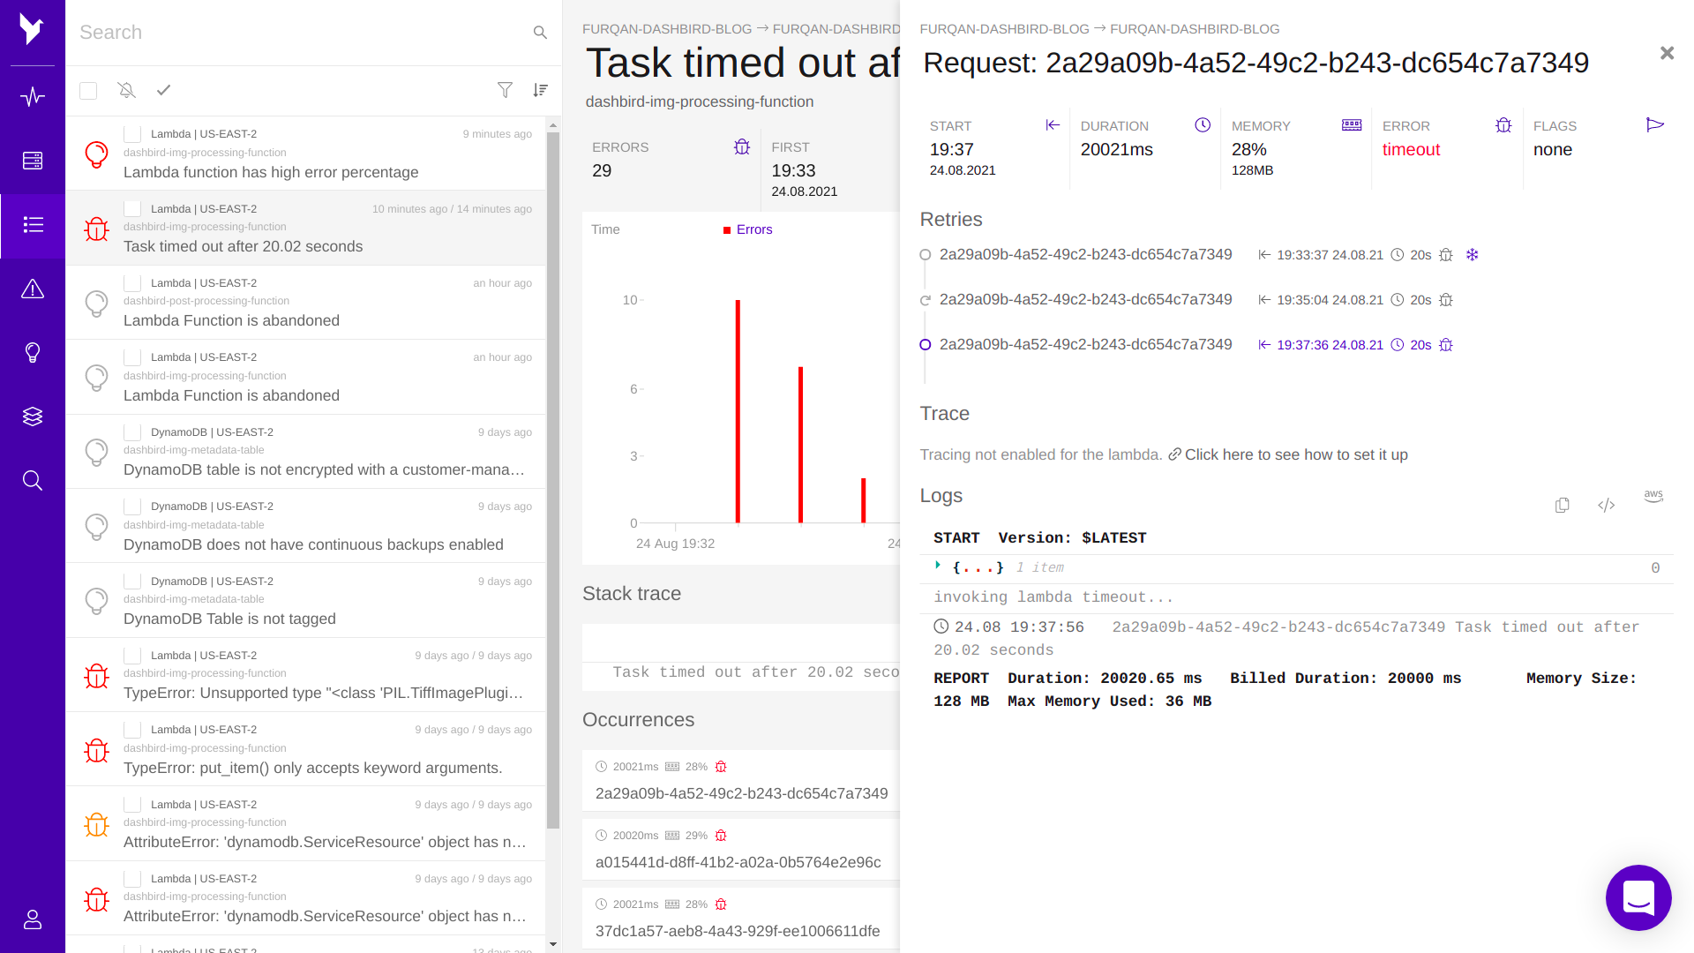The image size is (1694, 953).
Task: Check the continuous backups alarm checkbox
Action: [x=132, y=507]
